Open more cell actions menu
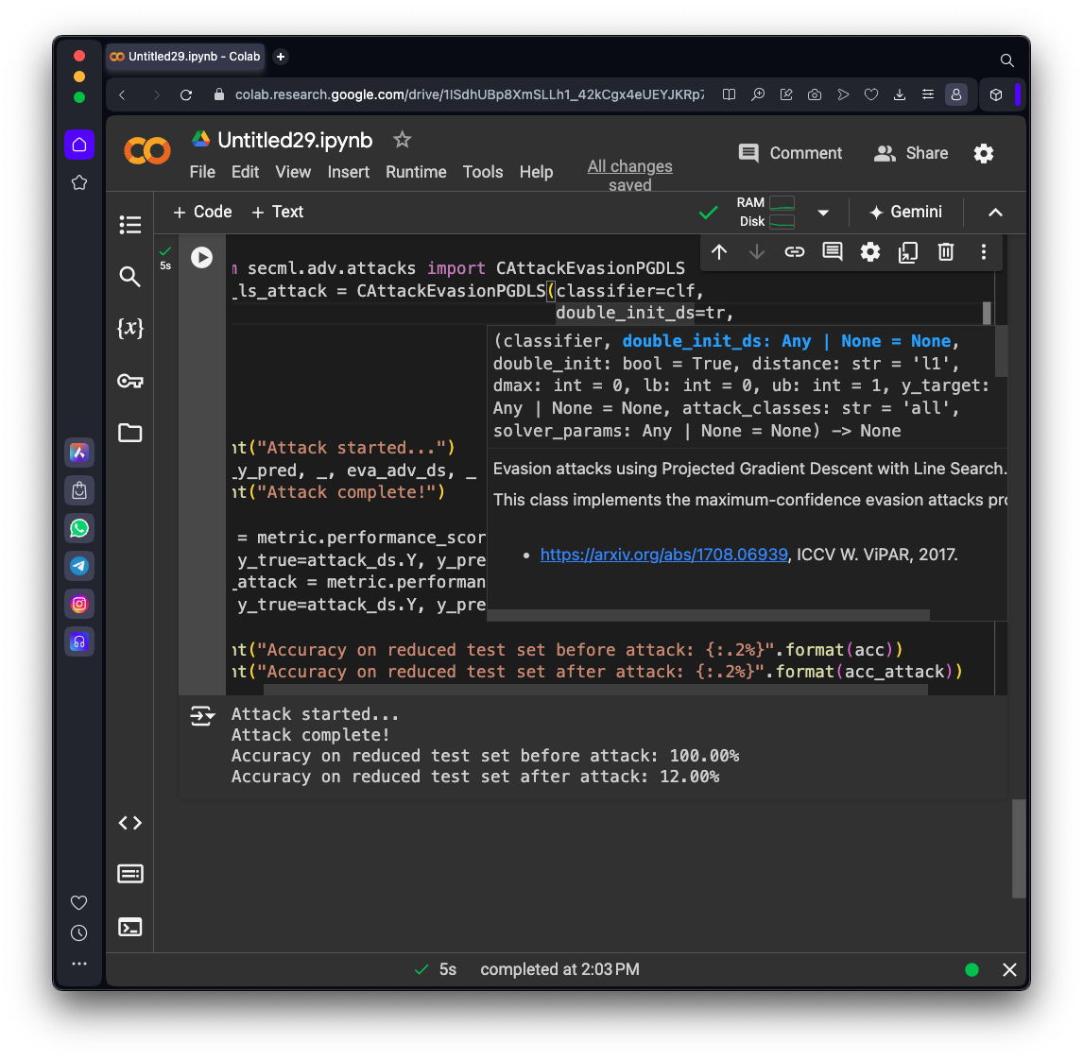Screen dimensions: 1083x1060 point(983,251)
